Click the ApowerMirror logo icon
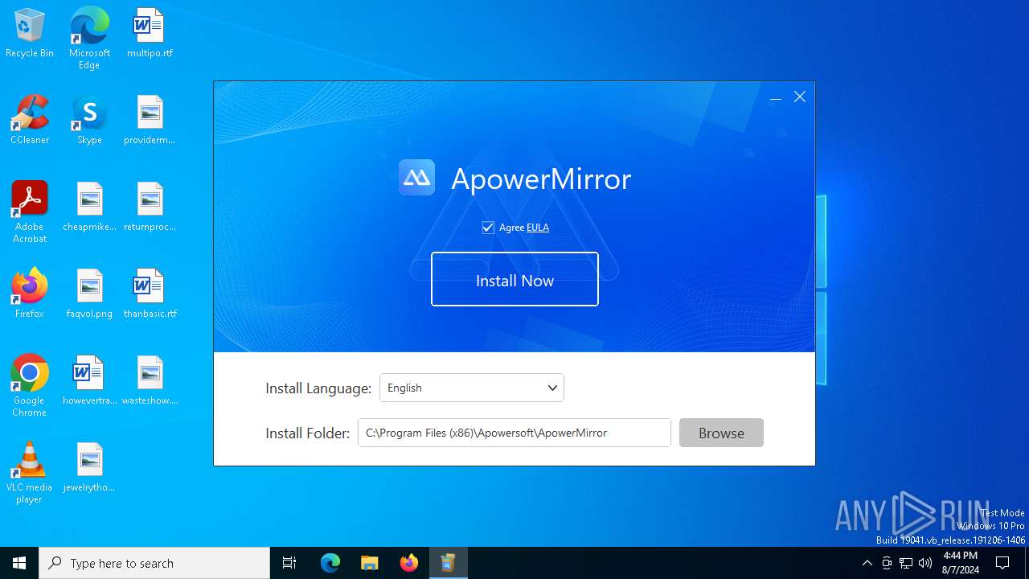This screenshot has height=579, width=1029. (416, 178)
